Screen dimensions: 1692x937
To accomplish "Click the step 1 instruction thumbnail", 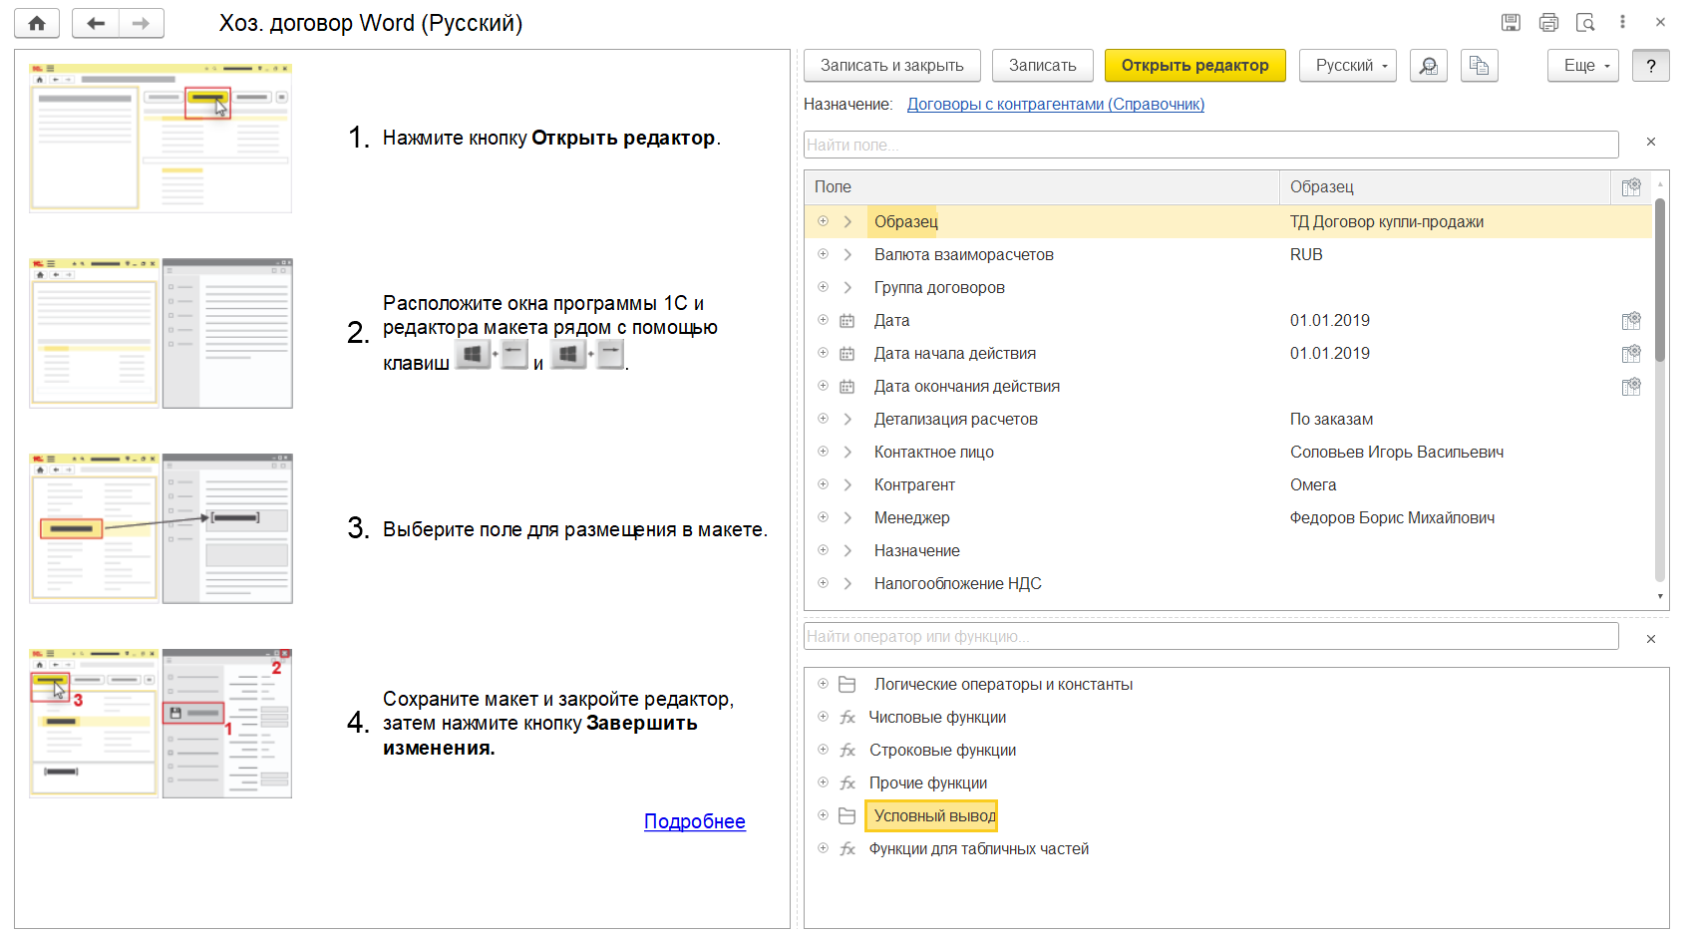I will click(161, 138).
